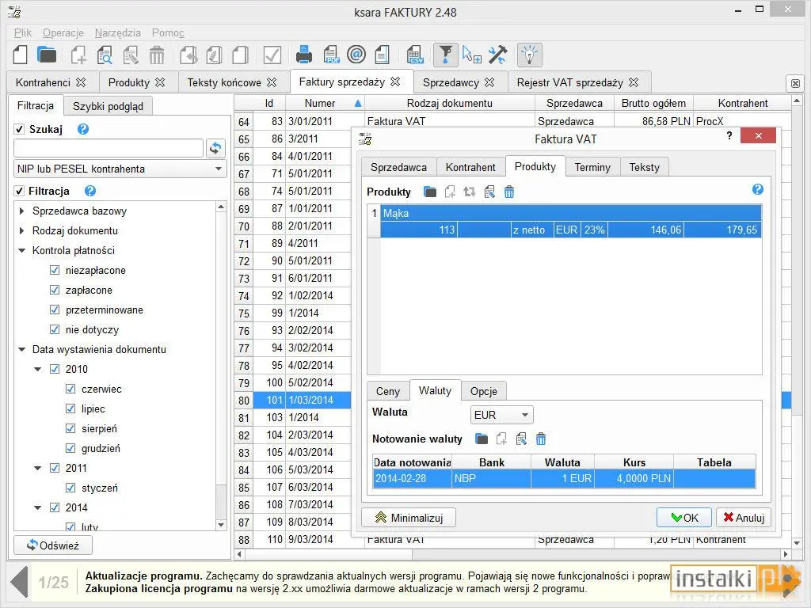Close the Kontrahenci tab with its X icon

(81, 82)
